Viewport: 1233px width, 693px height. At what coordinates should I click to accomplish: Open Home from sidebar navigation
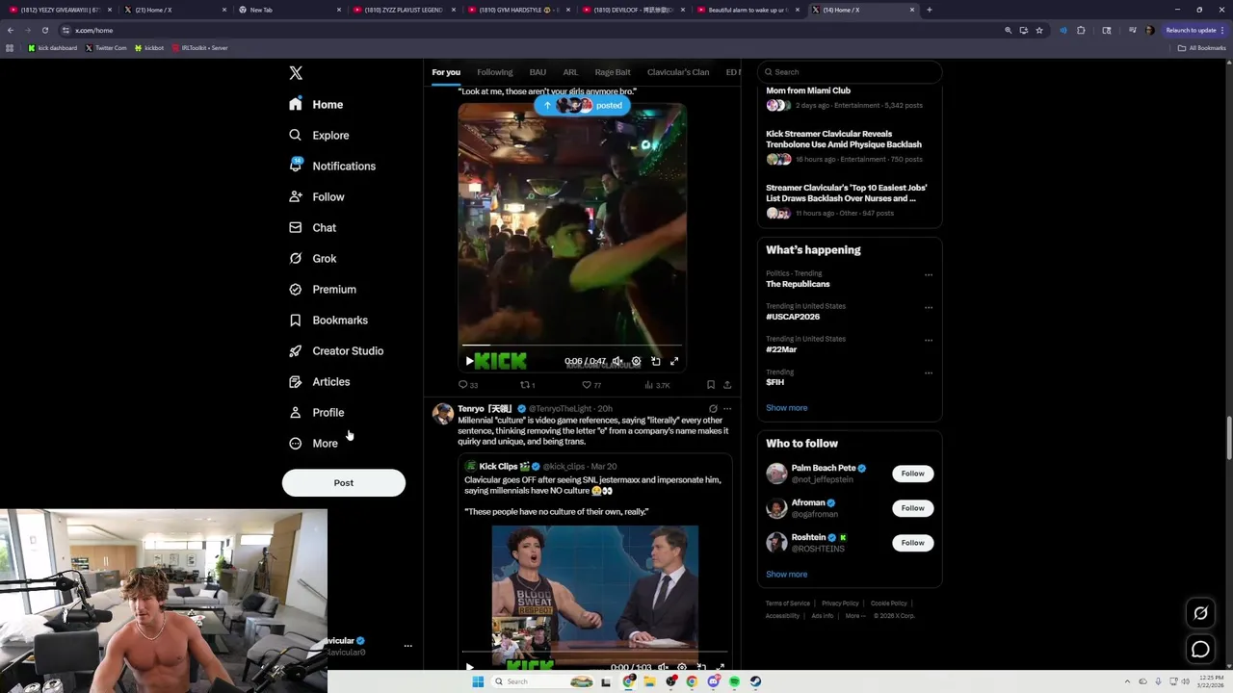[x=316, y=104]
